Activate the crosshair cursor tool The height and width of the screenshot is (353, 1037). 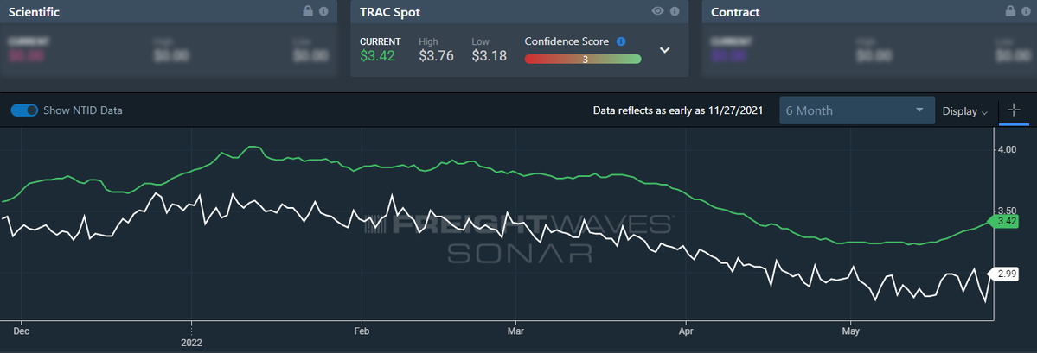(x=1015, y=110)
